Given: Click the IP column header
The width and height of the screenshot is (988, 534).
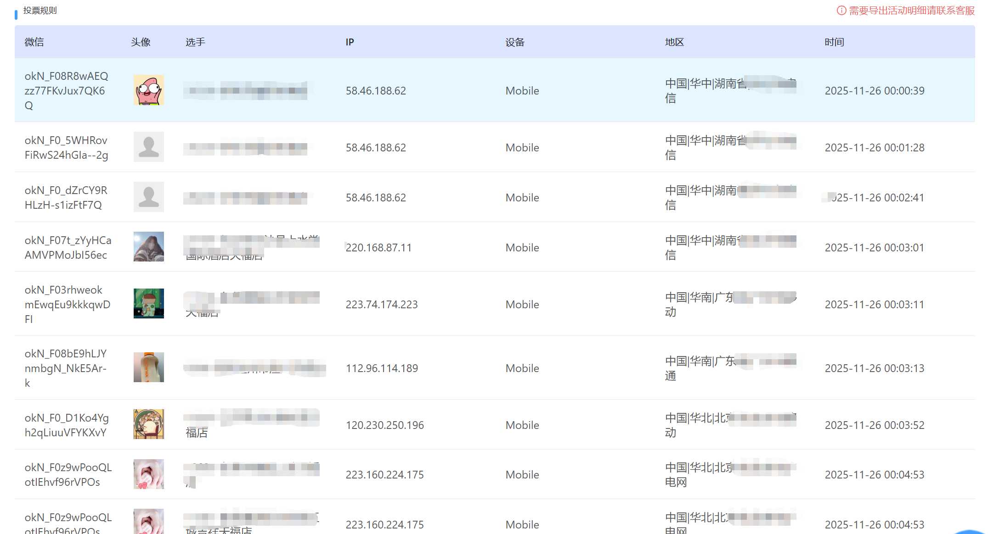Looking at the screenshot, I should coord(350,42).
